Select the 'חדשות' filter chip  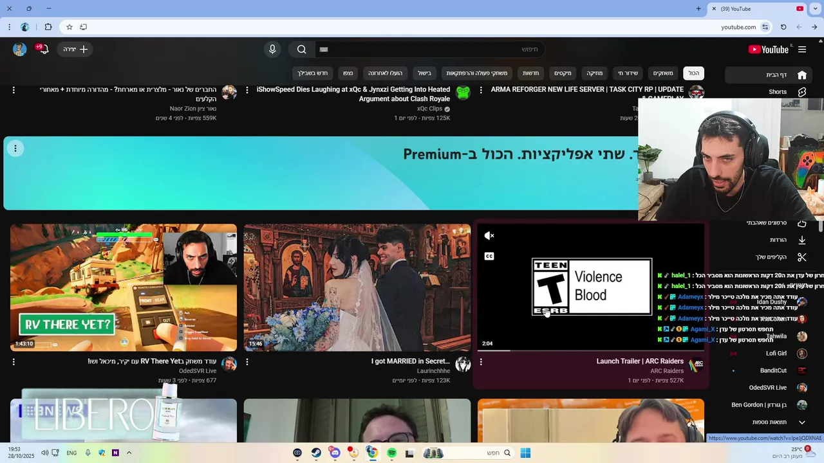[530, 73]
